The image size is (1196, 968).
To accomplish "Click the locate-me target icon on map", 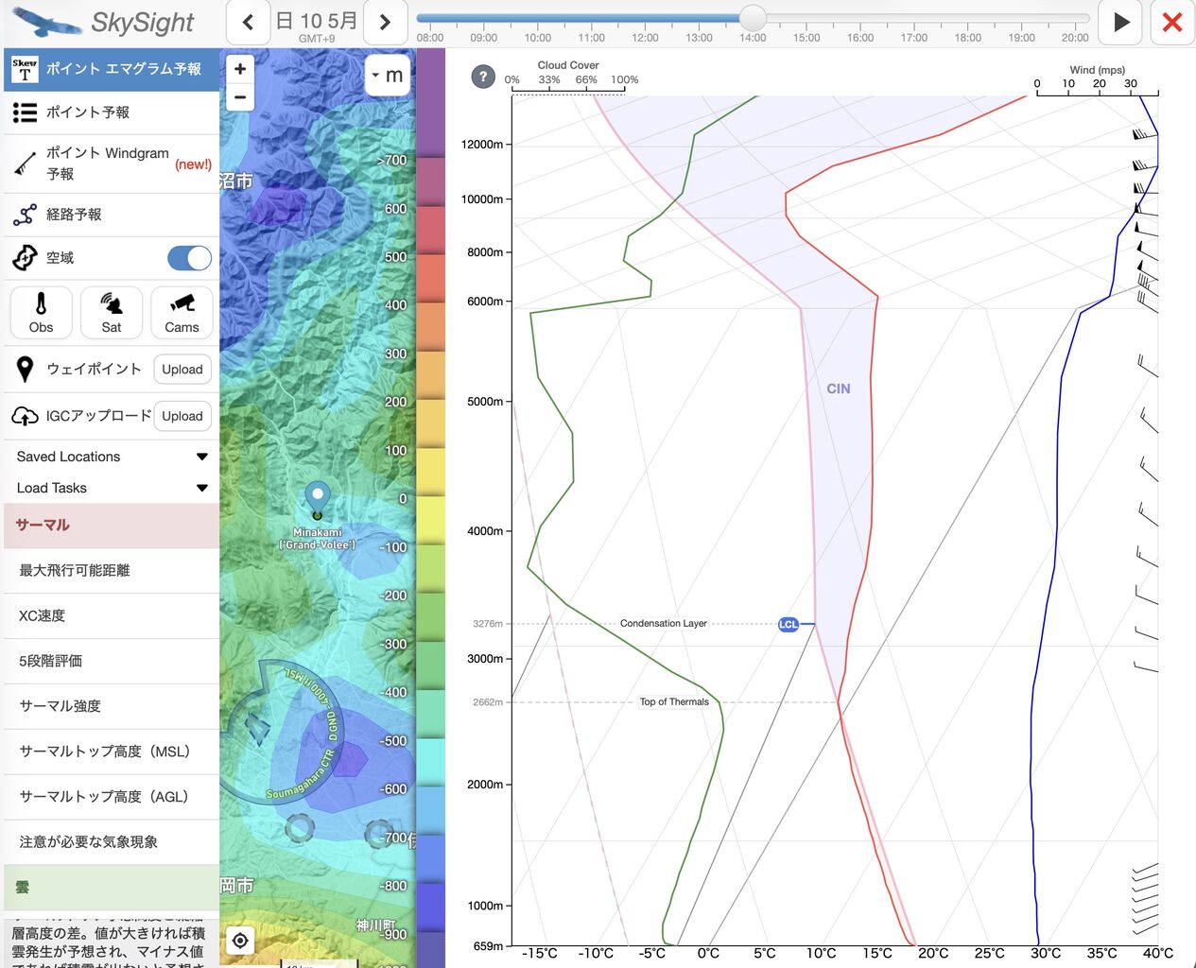I will (240, 940).
